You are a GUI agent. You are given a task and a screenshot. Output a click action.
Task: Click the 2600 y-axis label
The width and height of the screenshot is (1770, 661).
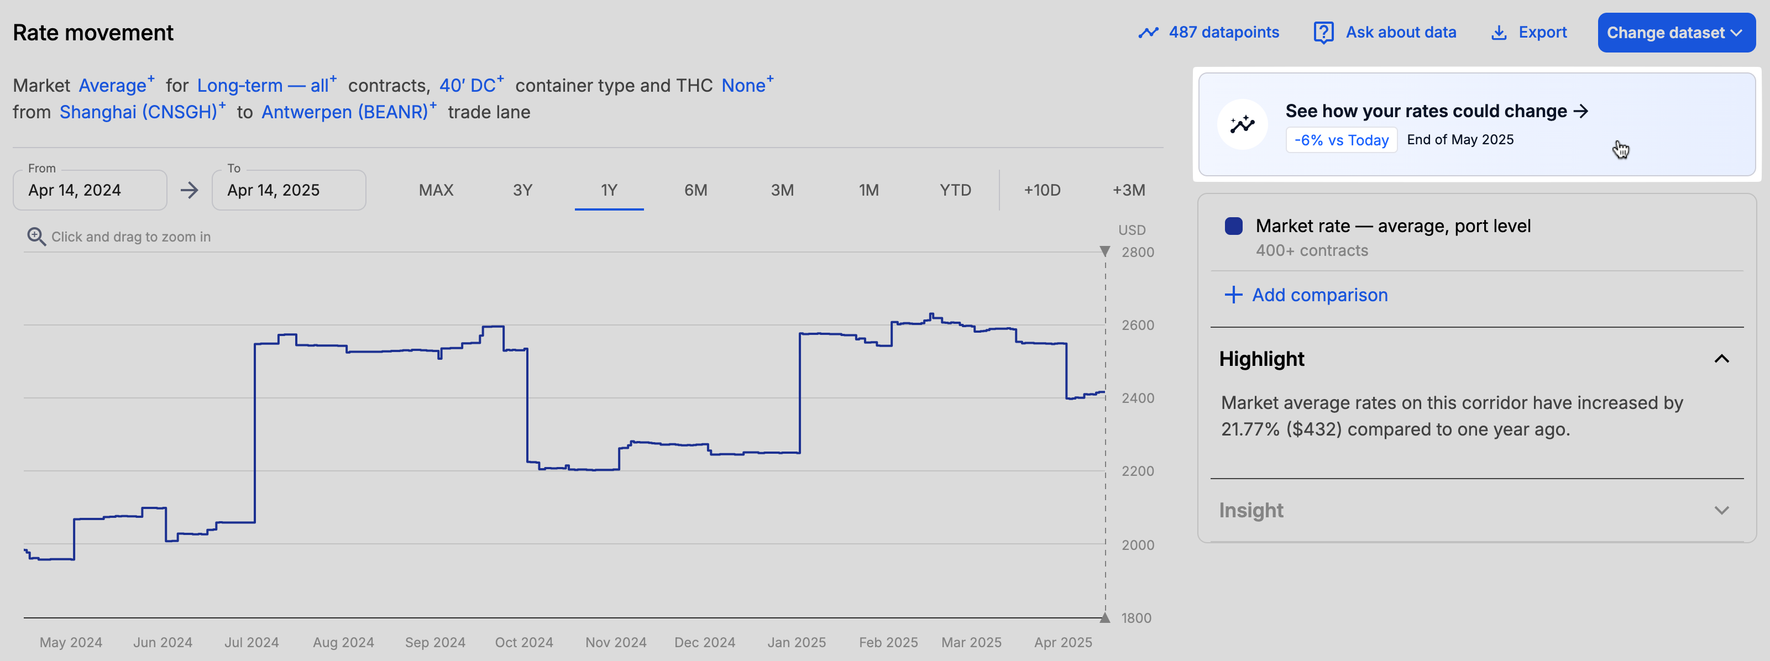pos(1138,325)
